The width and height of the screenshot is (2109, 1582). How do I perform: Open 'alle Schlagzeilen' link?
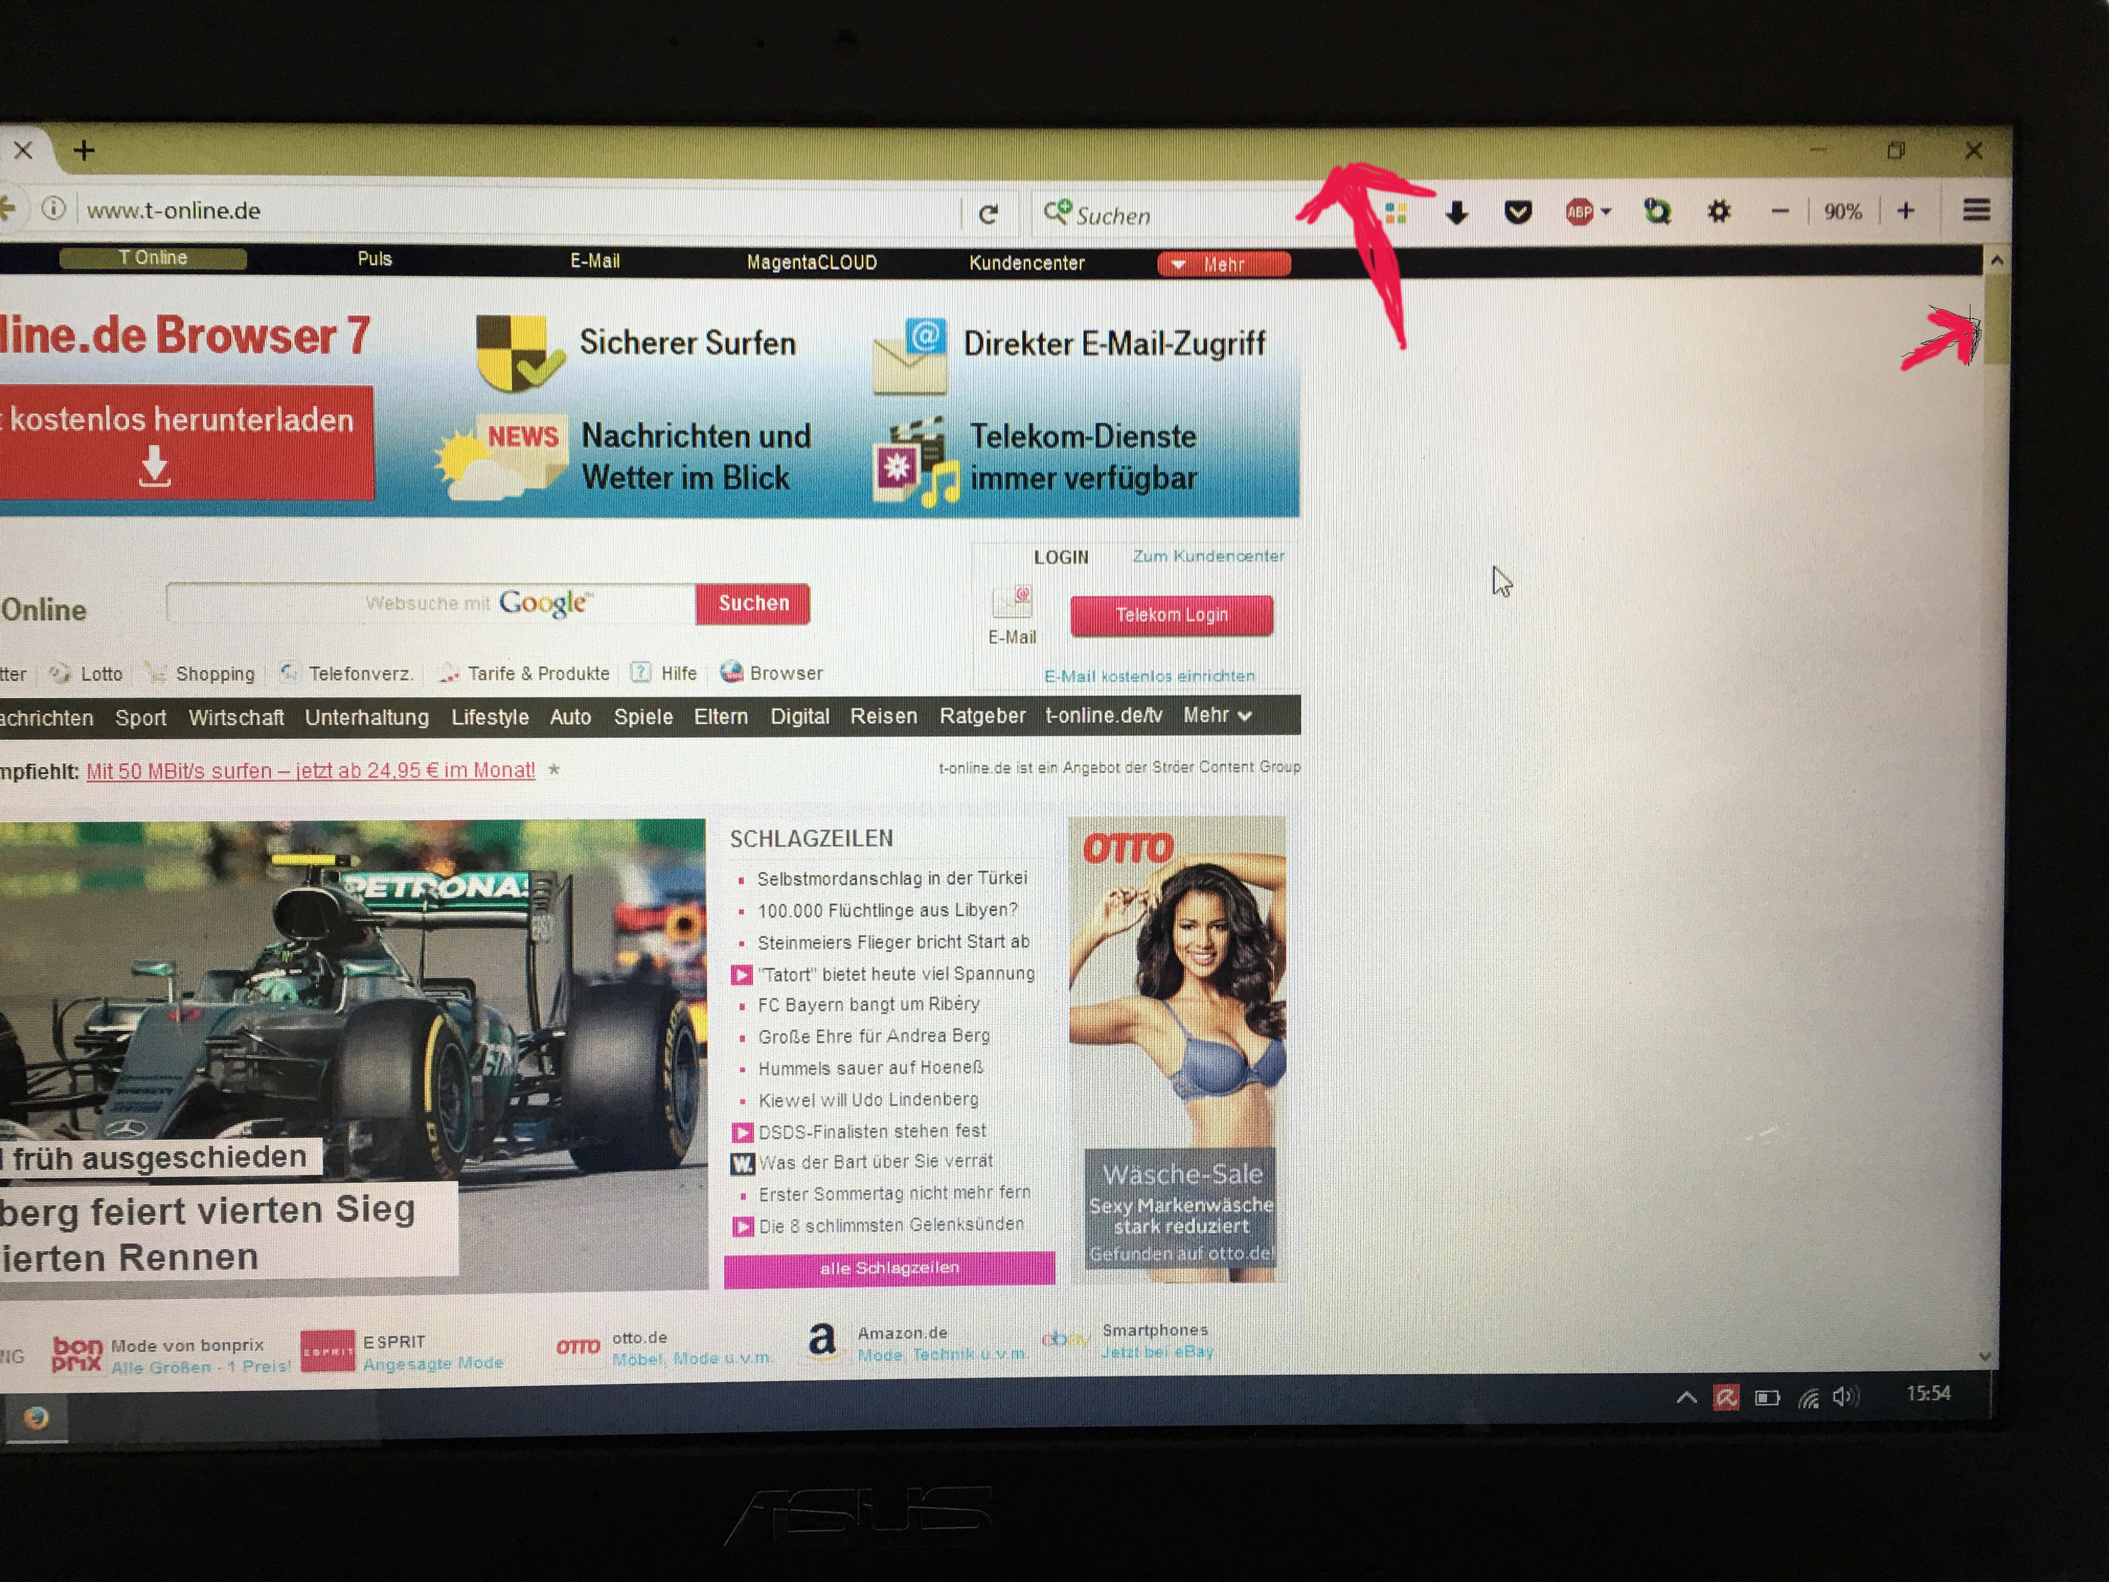[x=888, y=1268]
